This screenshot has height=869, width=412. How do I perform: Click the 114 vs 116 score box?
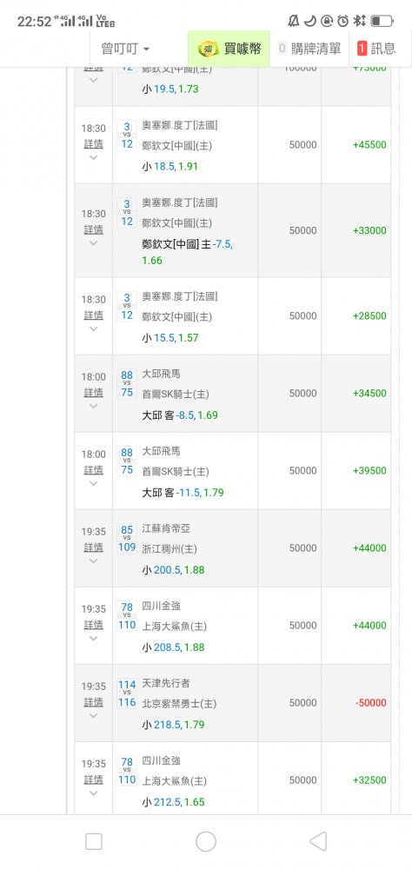(x=127, y=693)
